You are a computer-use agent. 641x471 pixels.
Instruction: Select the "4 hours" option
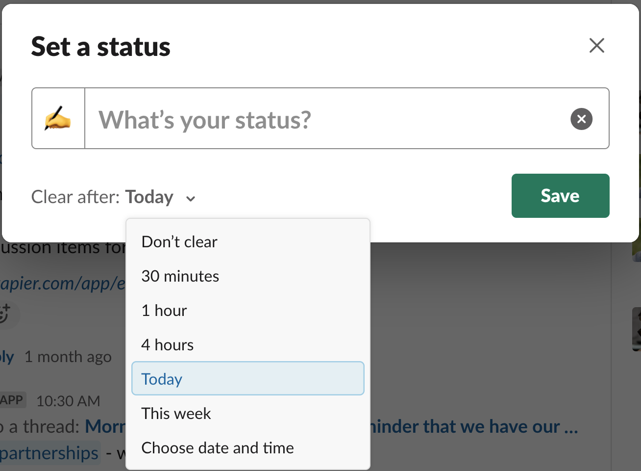(168, 345)
